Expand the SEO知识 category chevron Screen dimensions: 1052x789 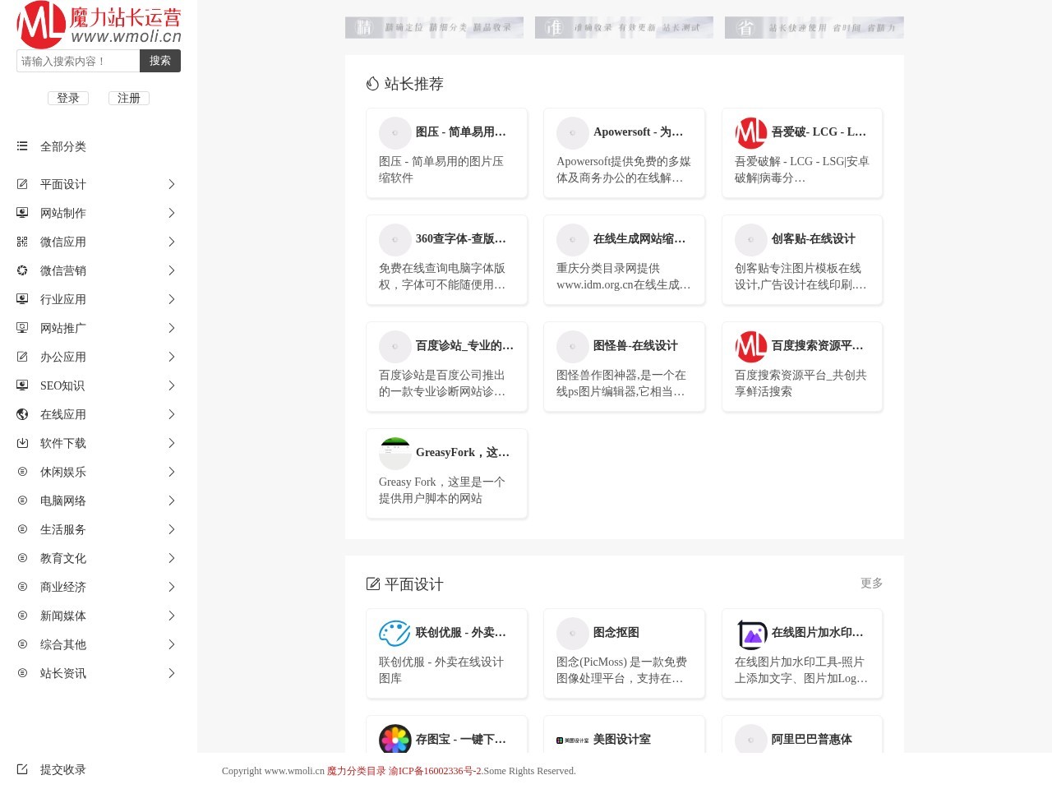pos(172,385)
